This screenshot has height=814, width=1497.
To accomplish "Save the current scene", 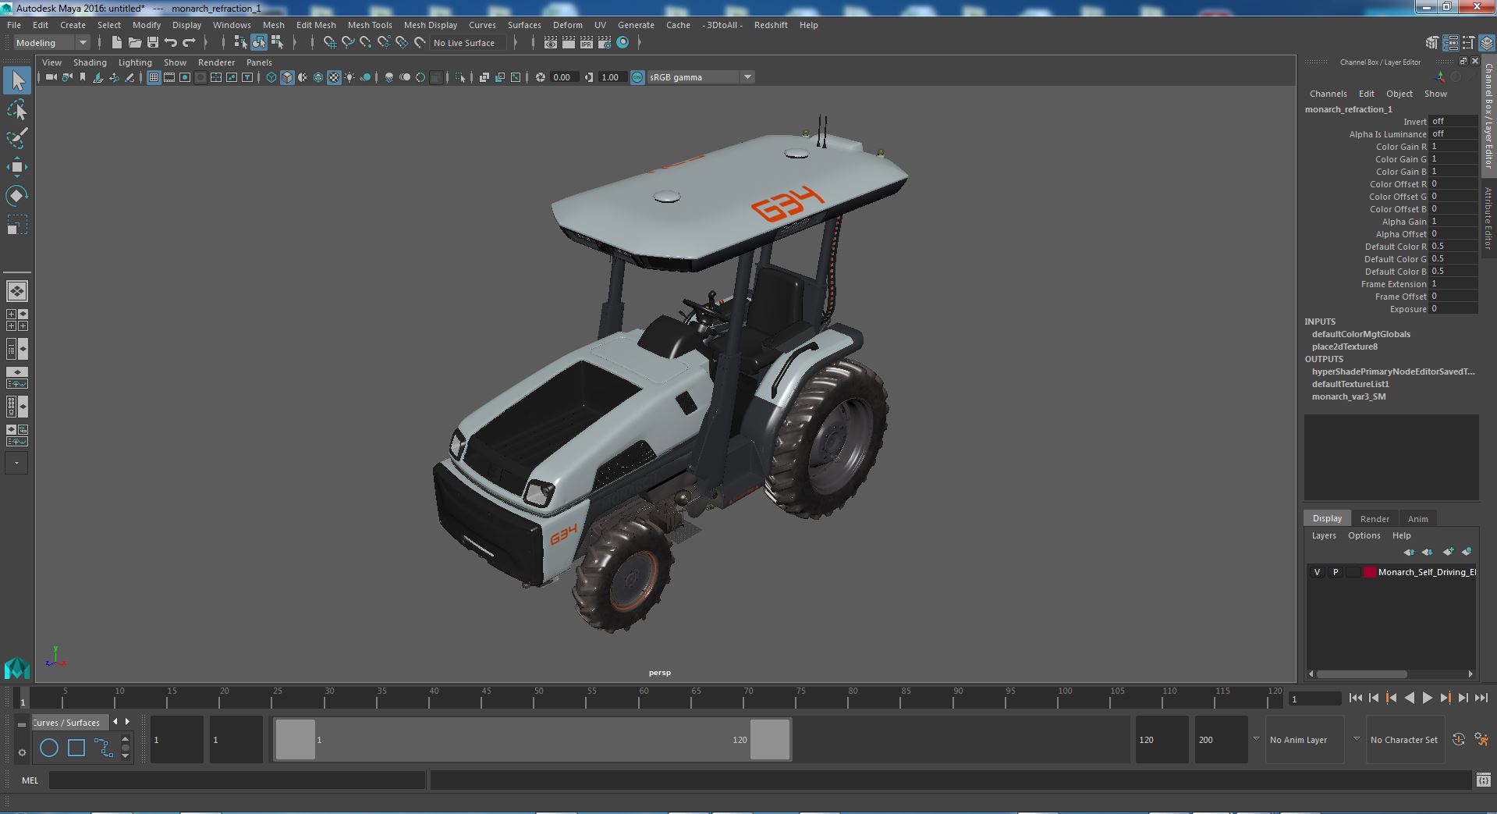I will tap(153, 43).
